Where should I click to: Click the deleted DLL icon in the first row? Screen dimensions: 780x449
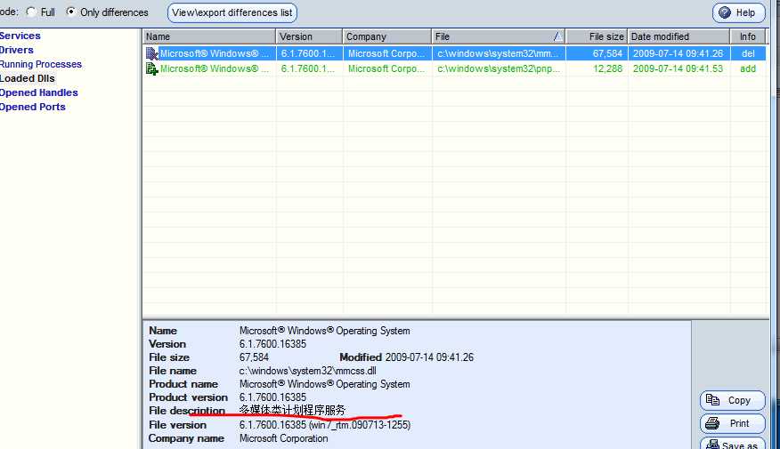(x=151, y=53)
